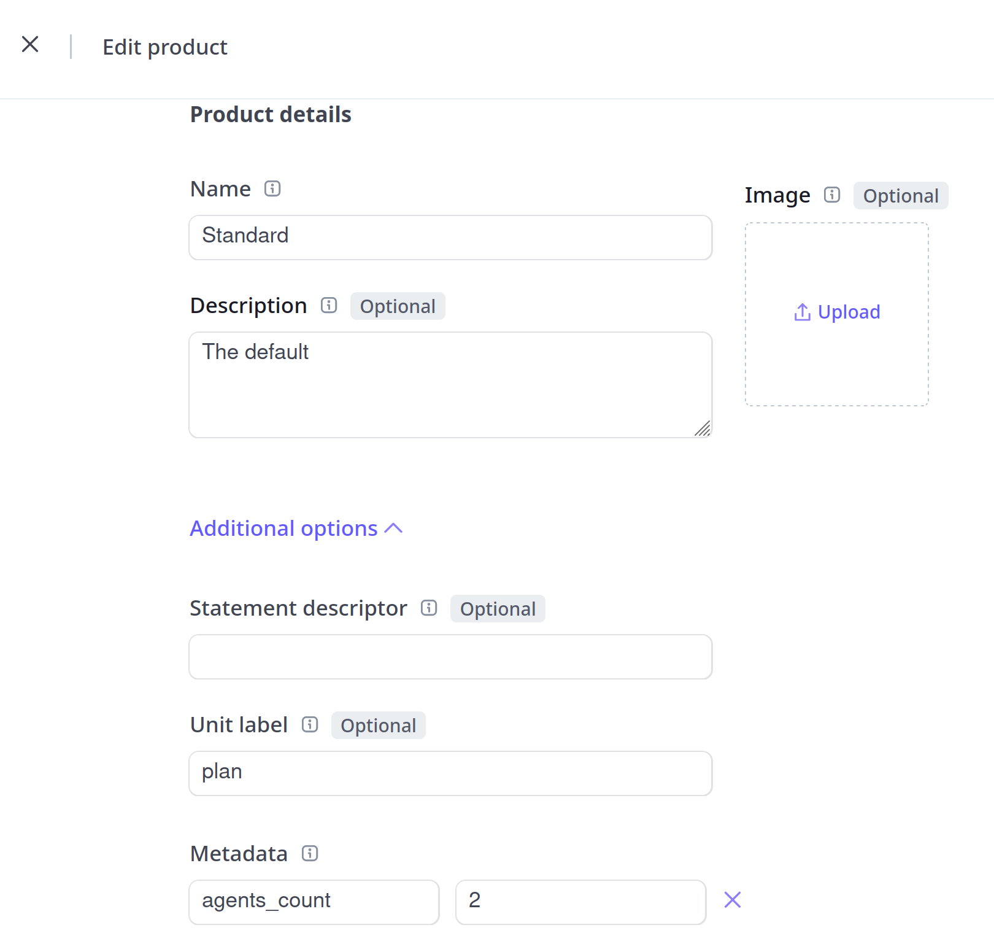
Task: Click the info icon beside Name
Action: point(272,188)
